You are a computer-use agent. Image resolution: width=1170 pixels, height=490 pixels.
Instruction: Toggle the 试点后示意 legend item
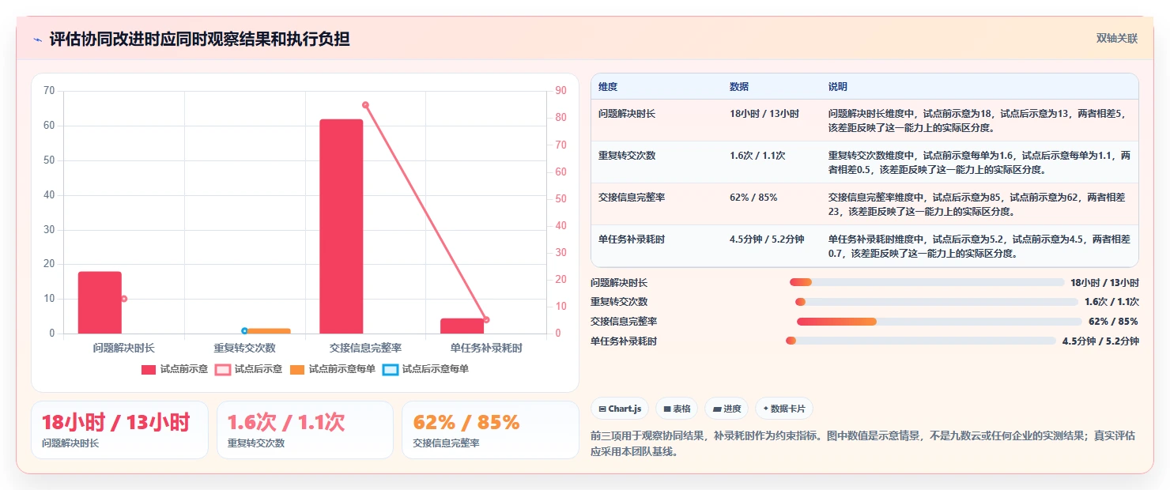click(248, 369)
